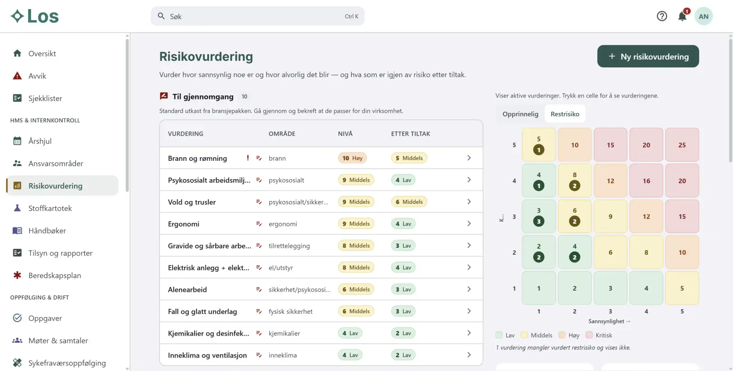Click the Søk search field
Viewport: 733px width, 371px height.
pos(257,16)
